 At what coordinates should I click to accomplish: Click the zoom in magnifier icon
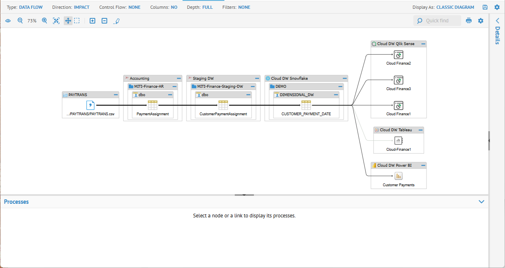pos(44,21)
